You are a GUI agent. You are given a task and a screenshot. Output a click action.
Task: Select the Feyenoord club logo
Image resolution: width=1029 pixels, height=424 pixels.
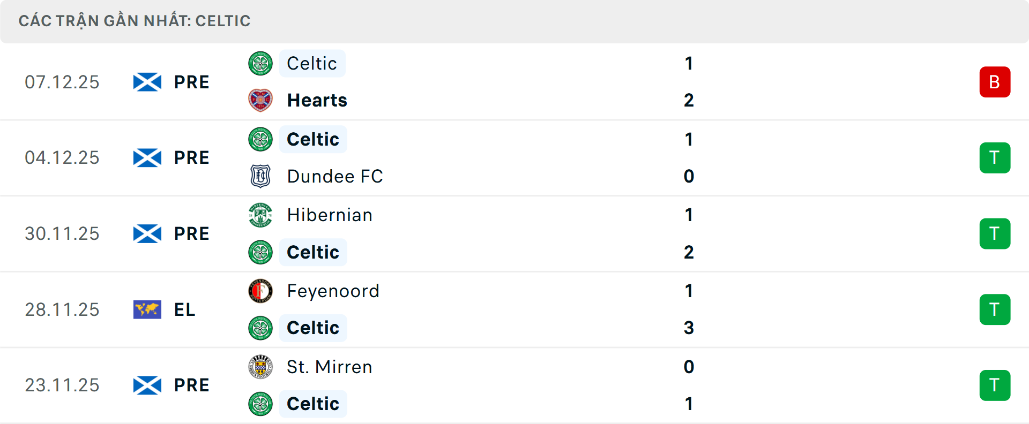pyautogui.click(x=260, y=291)
